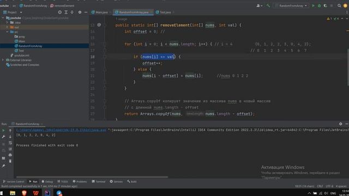This screenshot has width=349, height=196.
Task: Click editor vertical scrollbar thumb
Action: click(x=348, y=67)
